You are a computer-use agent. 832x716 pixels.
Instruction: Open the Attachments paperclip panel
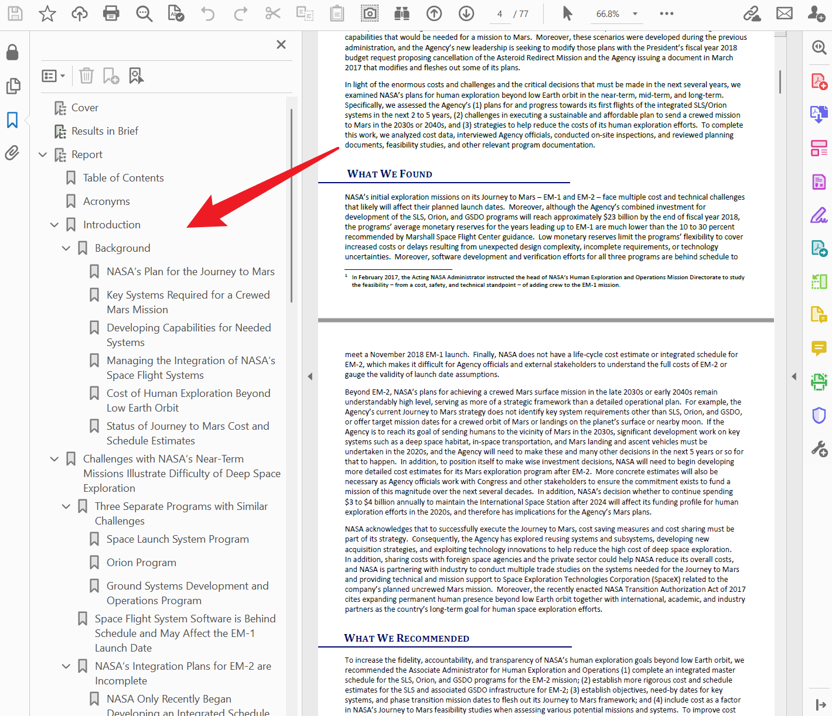point(12,153)
